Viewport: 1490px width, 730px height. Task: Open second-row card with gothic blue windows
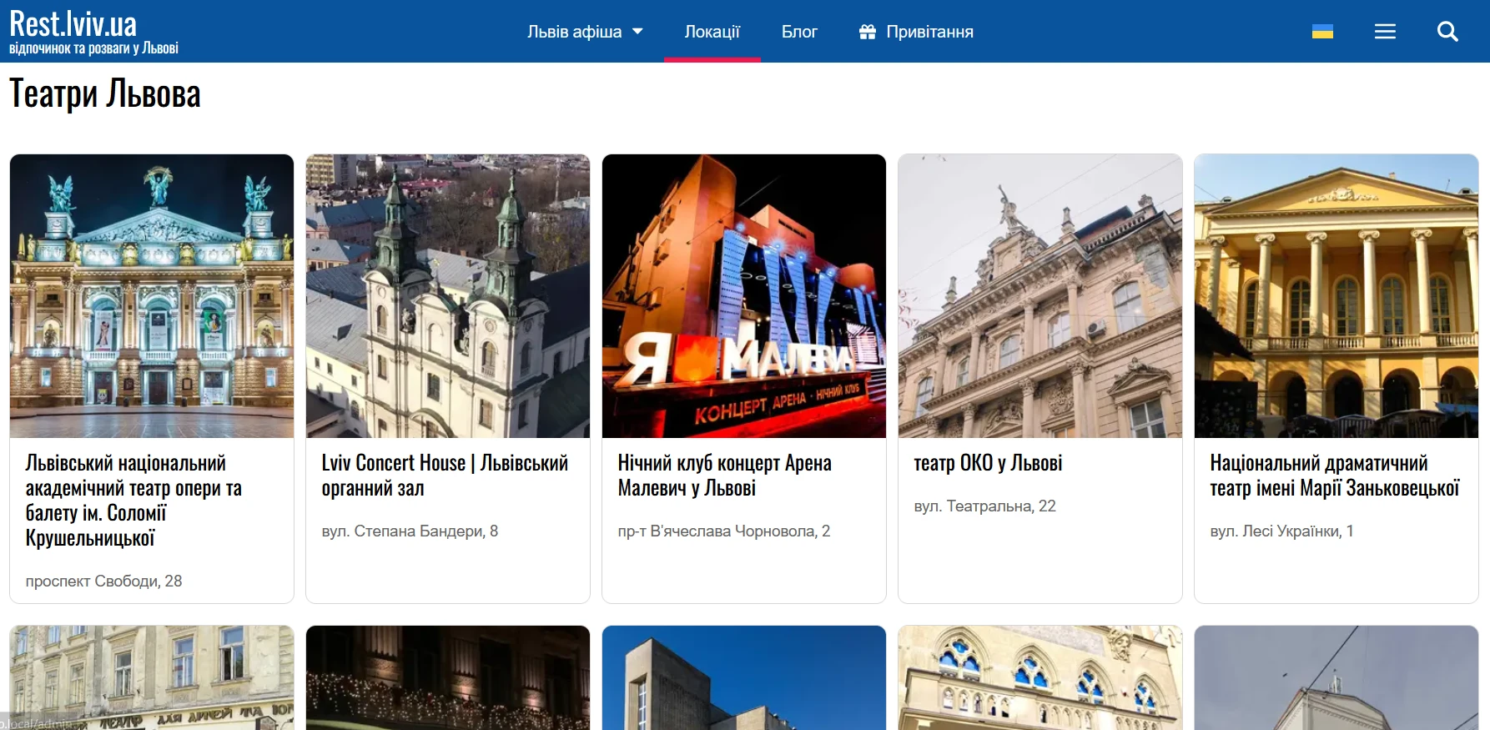click(1040, 677)
